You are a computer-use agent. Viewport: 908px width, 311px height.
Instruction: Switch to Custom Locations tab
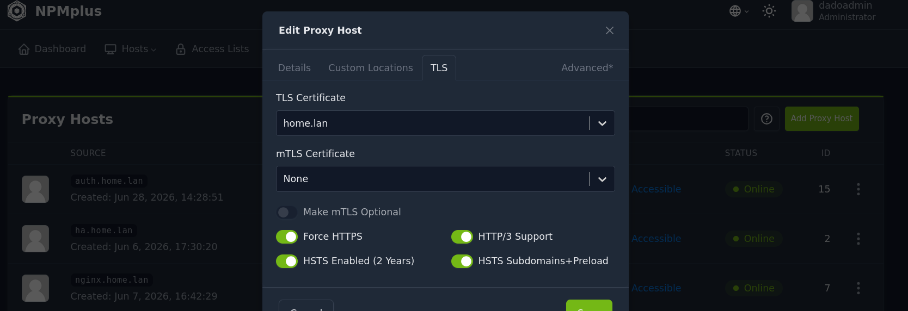tap(371, 68)
